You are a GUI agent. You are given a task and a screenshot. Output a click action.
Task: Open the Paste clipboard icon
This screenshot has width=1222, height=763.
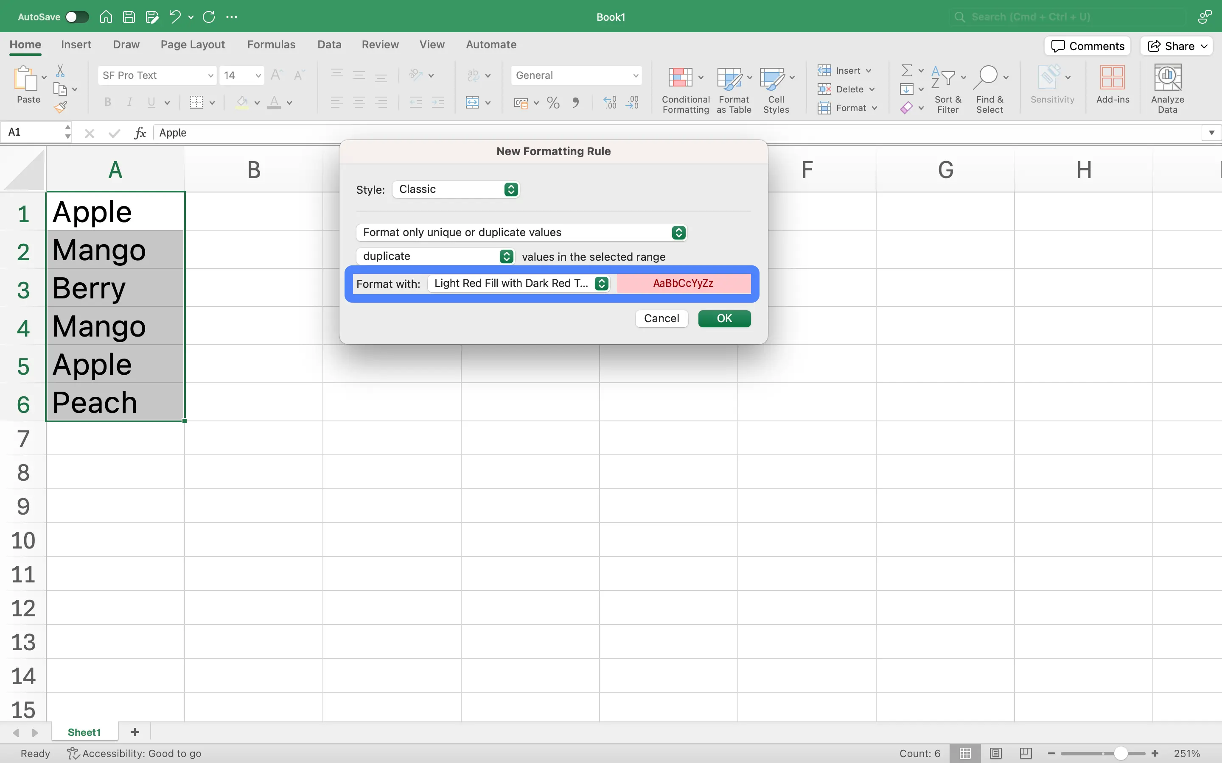coord(25,78)
